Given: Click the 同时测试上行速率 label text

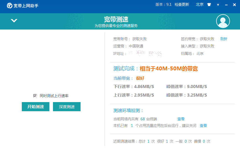Looking at the screenshot, I should pyautogui.click(x=54, y=96).
